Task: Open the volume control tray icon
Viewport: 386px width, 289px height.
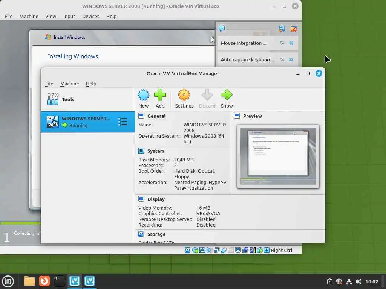Action: click(358, 281)
